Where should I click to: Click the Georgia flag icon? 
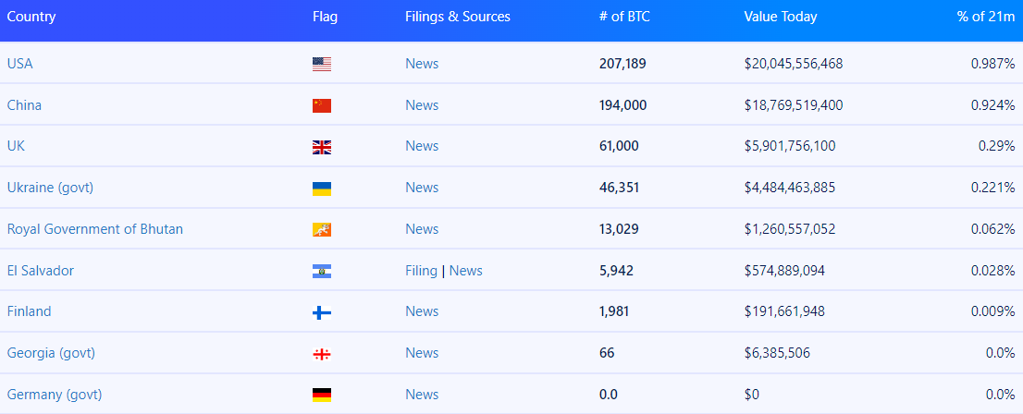click(321, 354)
